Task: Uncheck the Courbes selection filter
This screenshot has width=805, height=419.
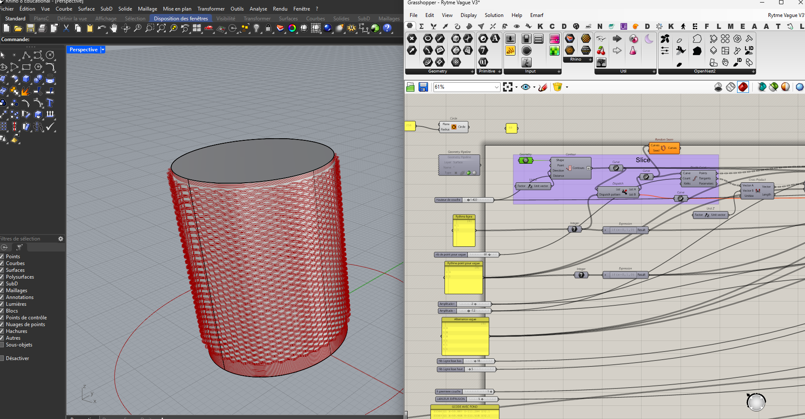Action: pyautogui.click(x=2, y=263)
